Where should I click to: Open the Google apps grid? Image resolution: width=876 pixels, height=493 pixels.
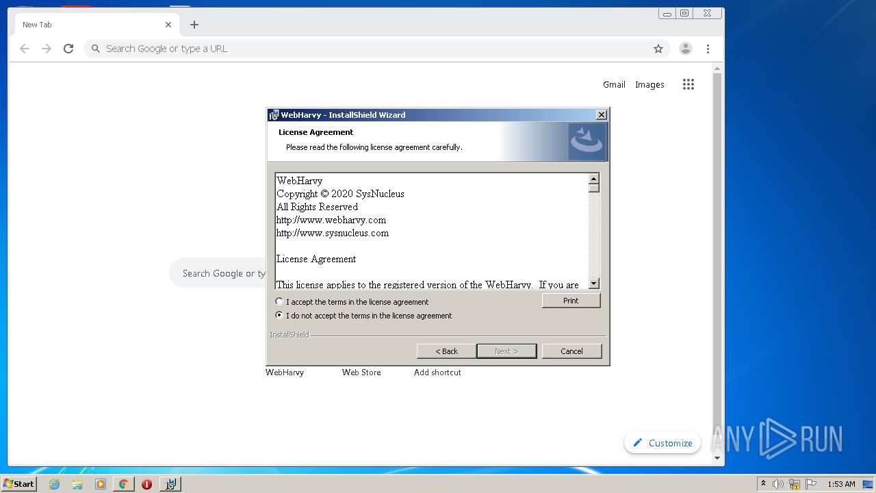click(688, 84)
